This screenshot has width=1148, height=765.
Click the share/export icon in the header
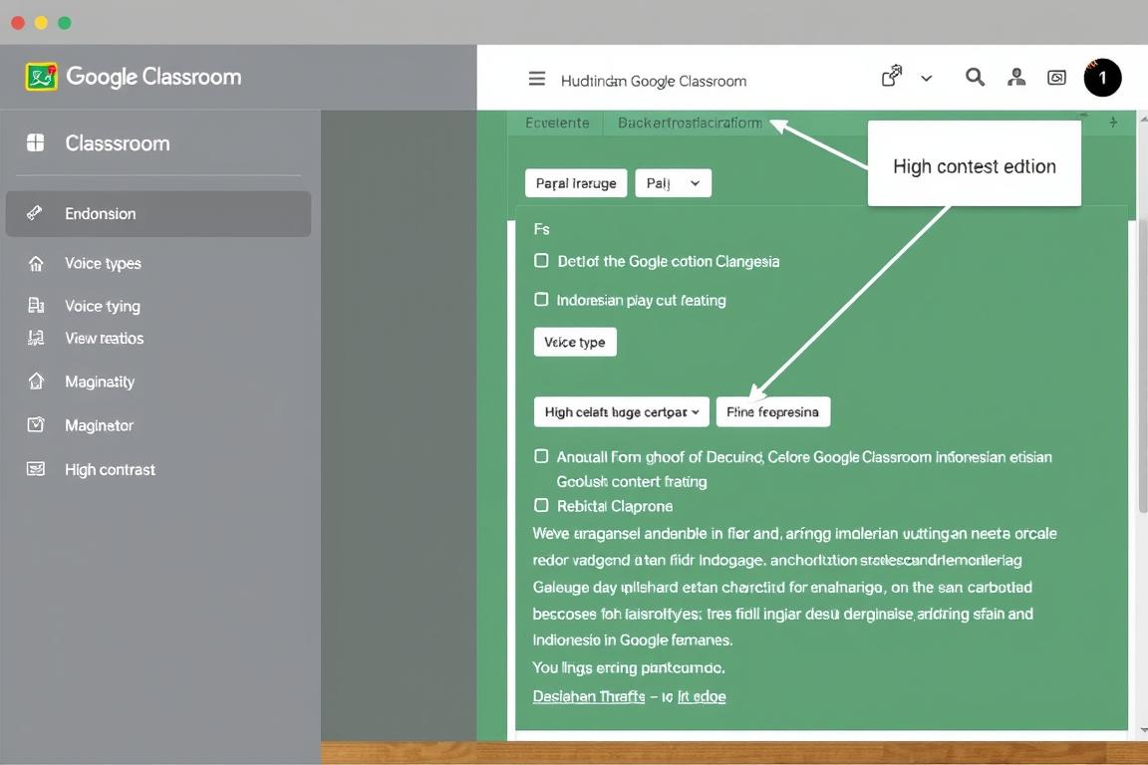[891, 76]
